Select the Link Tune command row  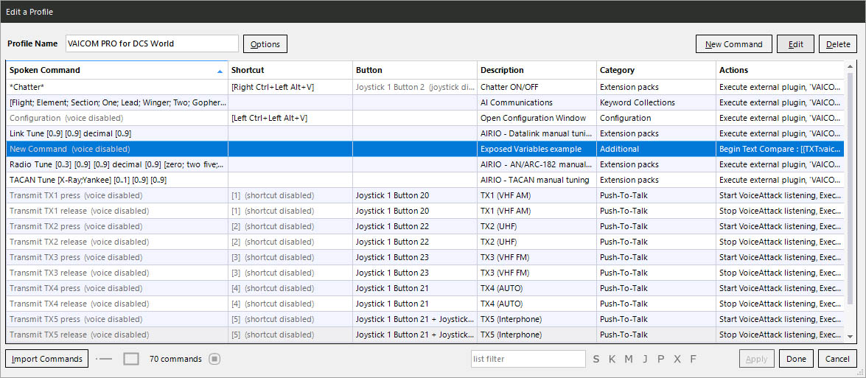tap(425, 133)
